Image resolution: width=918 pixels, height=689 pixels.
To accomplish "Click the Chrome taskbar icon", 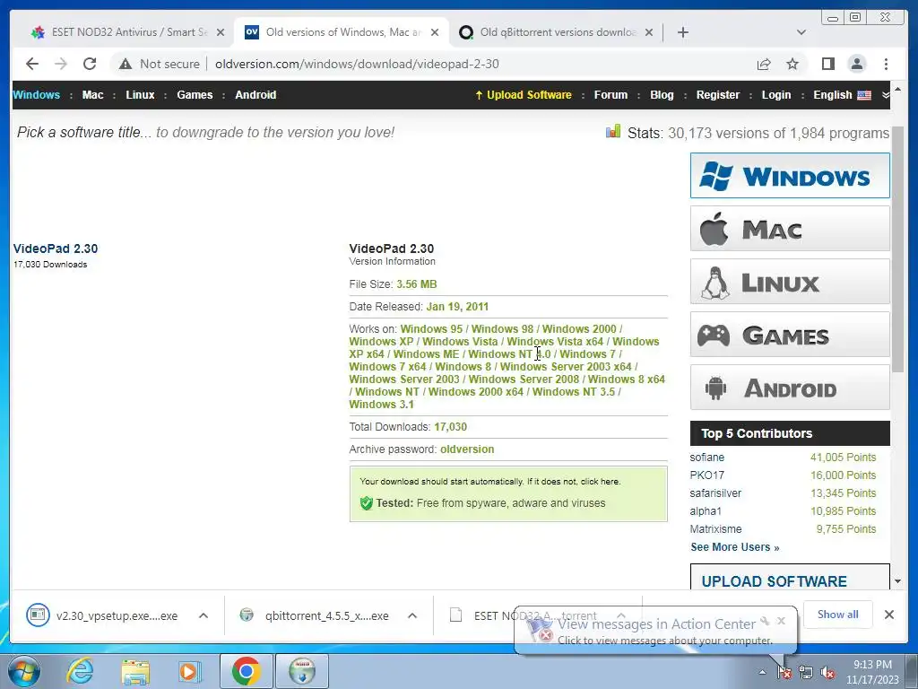I will pos(246,671).
